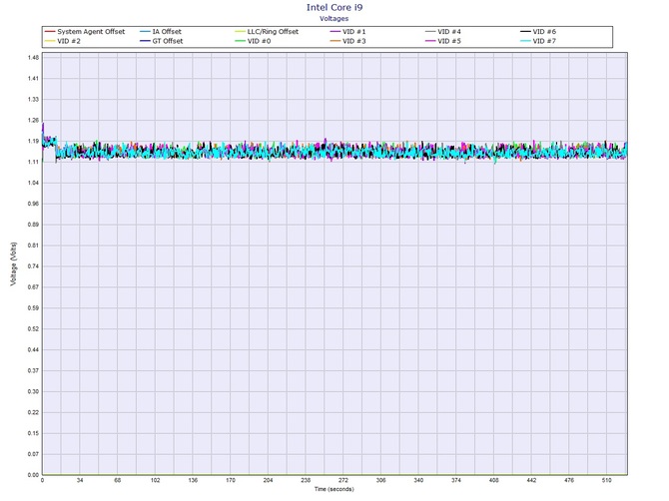Click the red line swatch beside System Agent Offset

click(50, 32)
